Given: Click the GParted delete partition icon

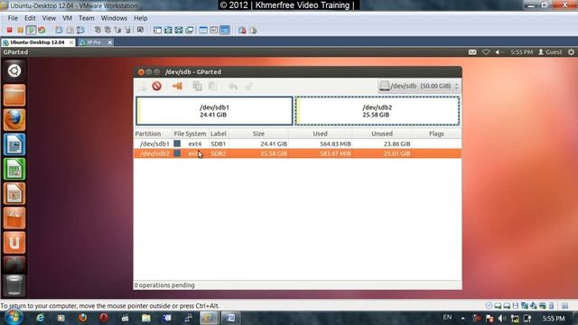Looking at the screenshot, I should [156, 87].
